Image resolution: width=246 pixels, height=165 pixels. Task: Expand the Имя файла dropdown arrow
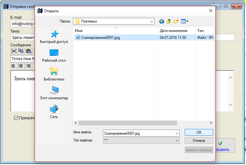coord(177,133)
